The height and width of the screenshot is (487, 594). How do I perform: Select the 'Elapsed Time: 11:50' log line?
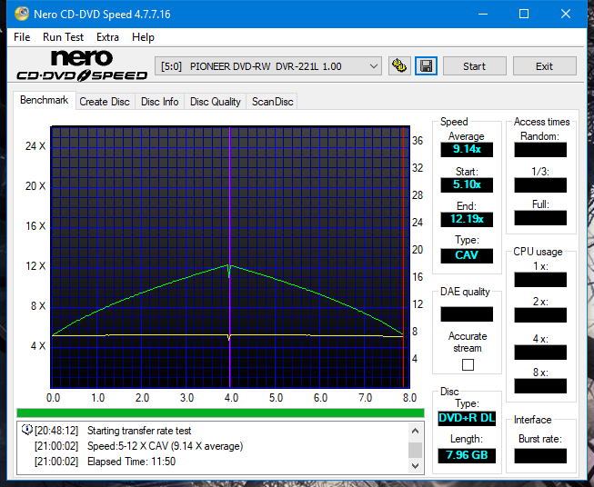click(x=132, y=462)
